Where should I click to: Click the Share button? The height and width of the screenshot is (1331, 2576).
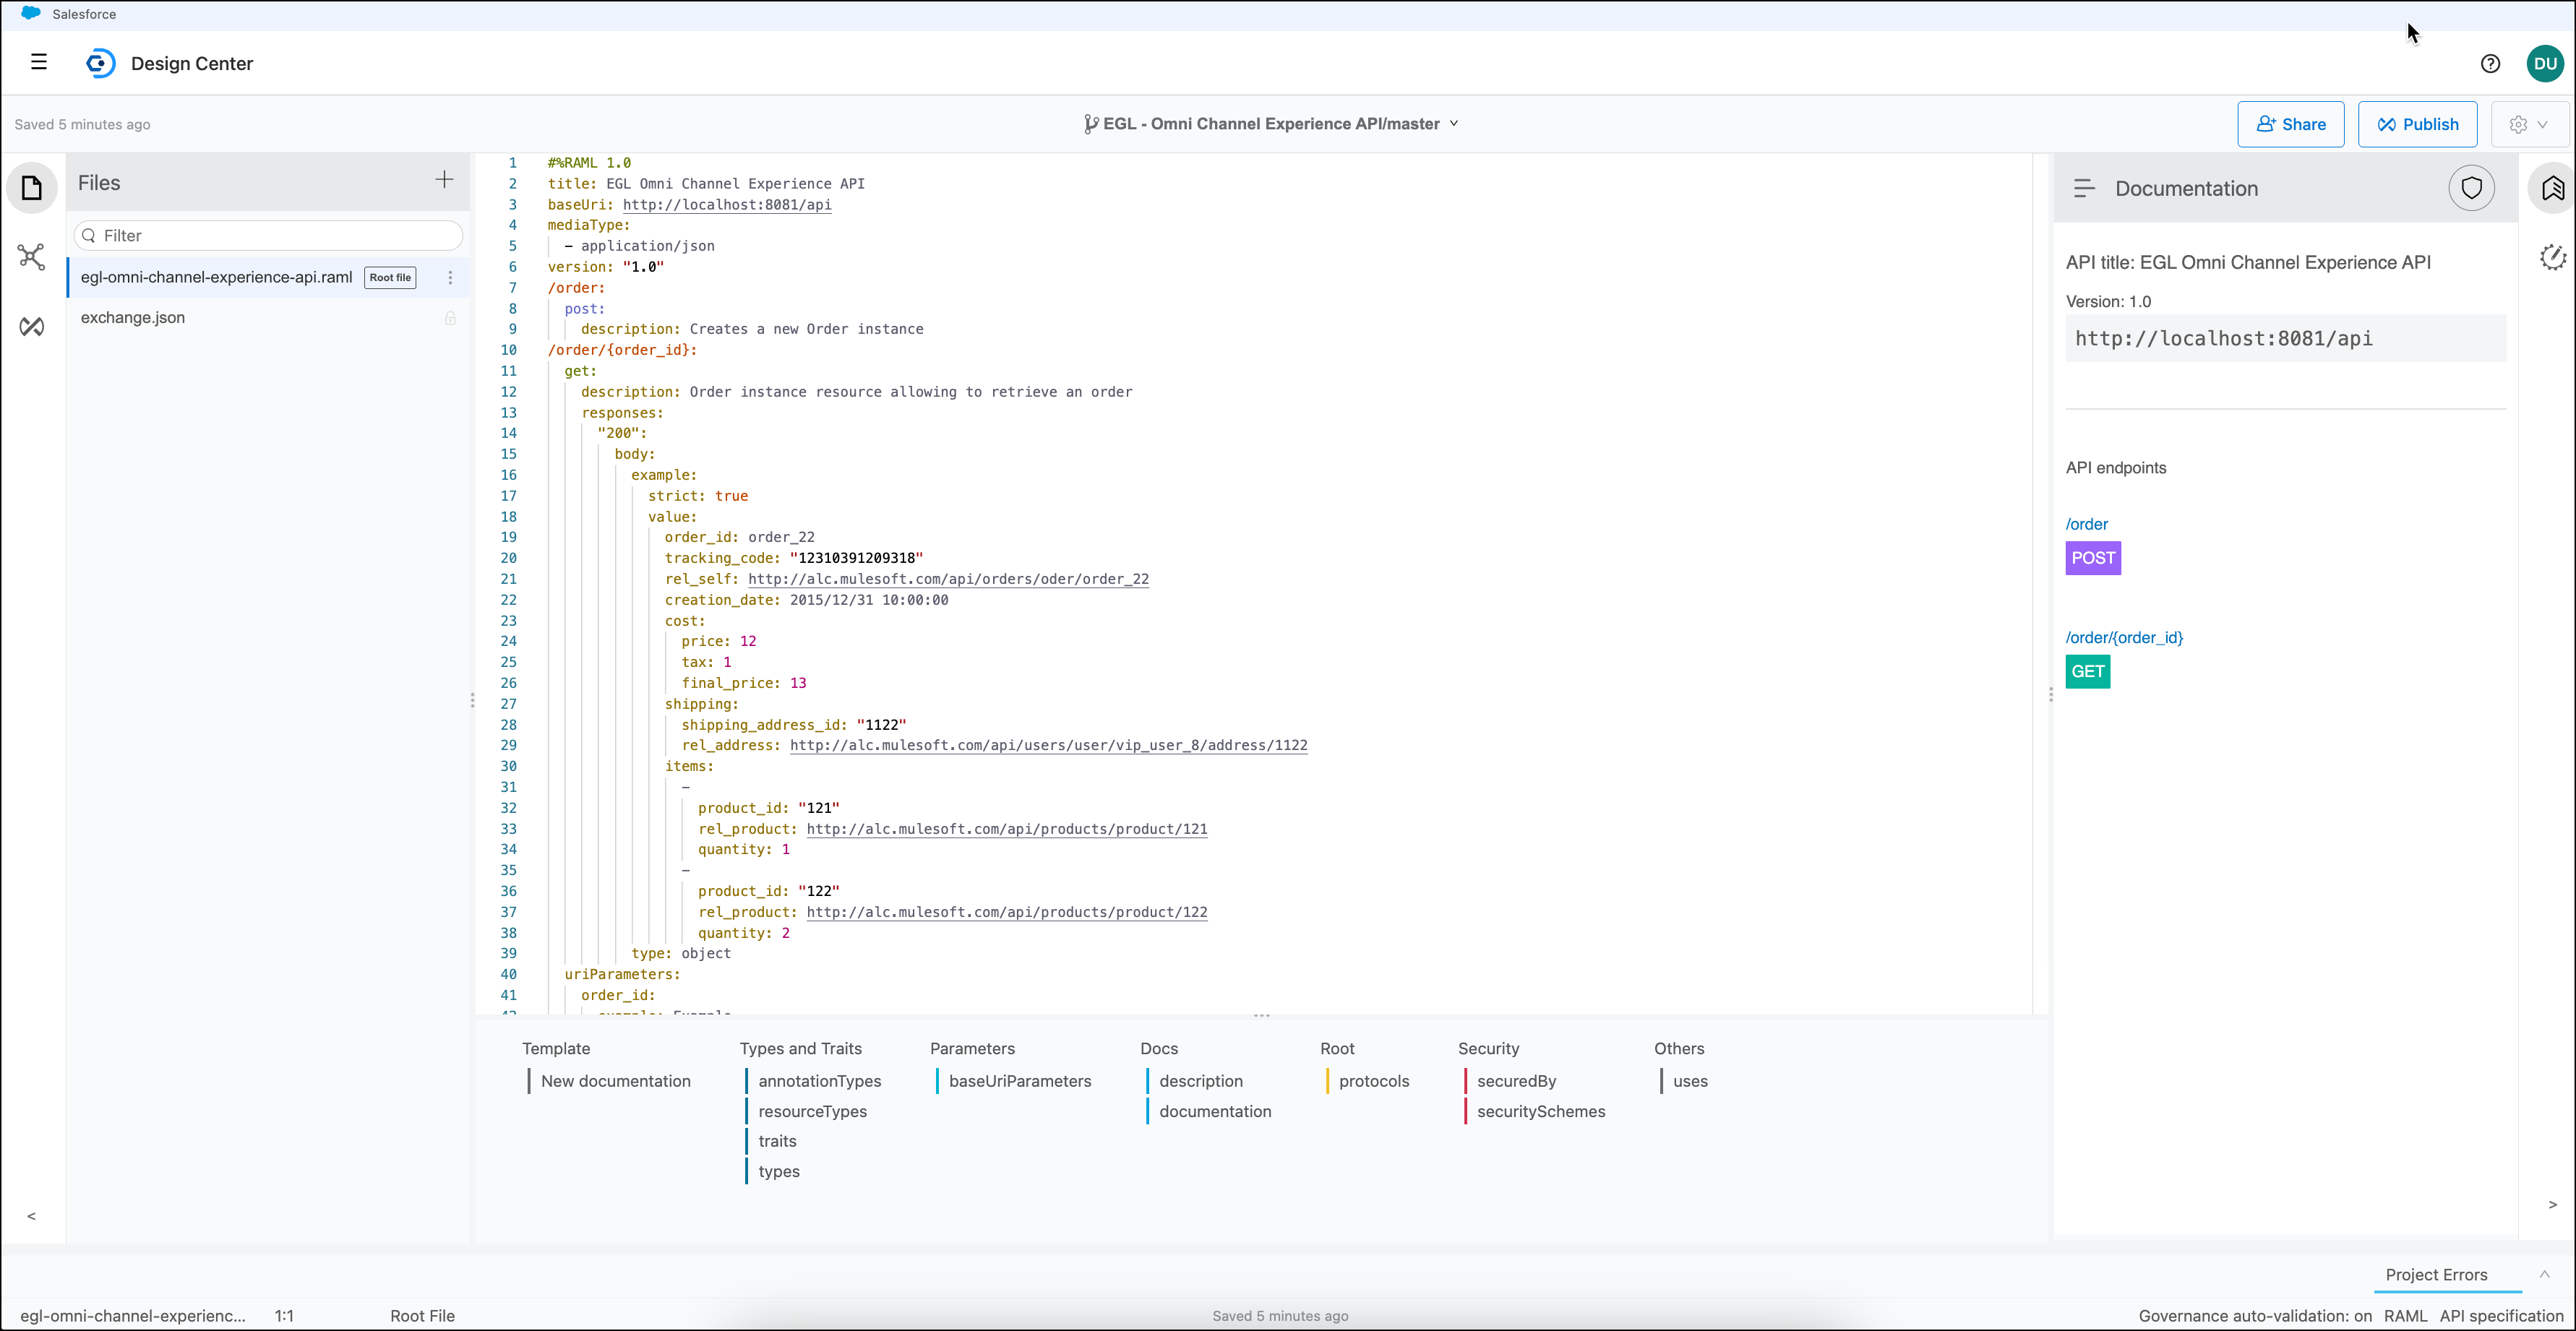pyautogui.click(x=2290, y=125)
